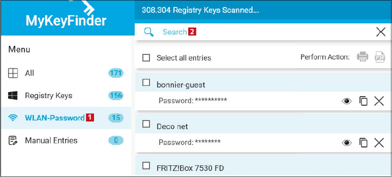Click into the Search field
Image resolution: width=392 pixels, height=177 pixels.
point(235,32)
